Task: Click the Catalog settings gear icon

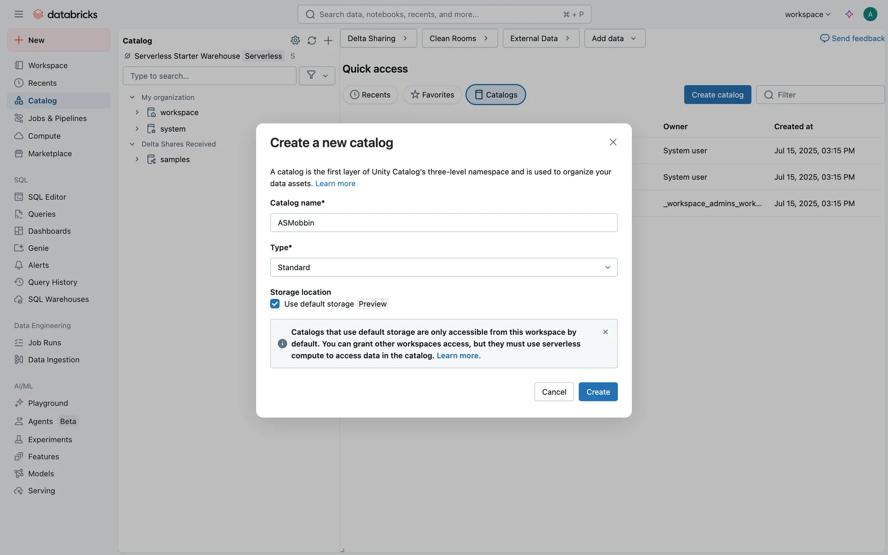Action: (295, 41)
